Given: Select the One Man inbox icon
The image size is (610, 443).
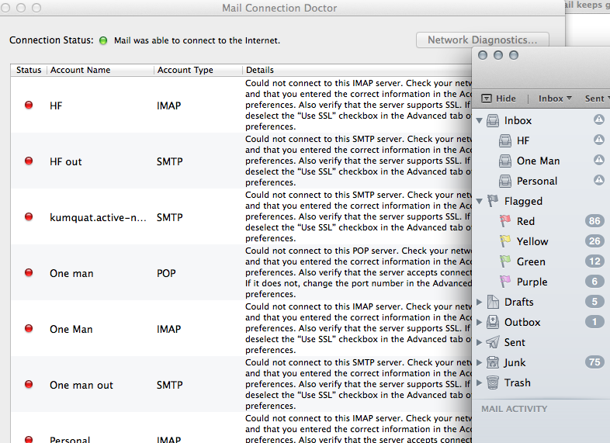Looking at the screenshot, I should pyautogui.click(x=505, y=161).
